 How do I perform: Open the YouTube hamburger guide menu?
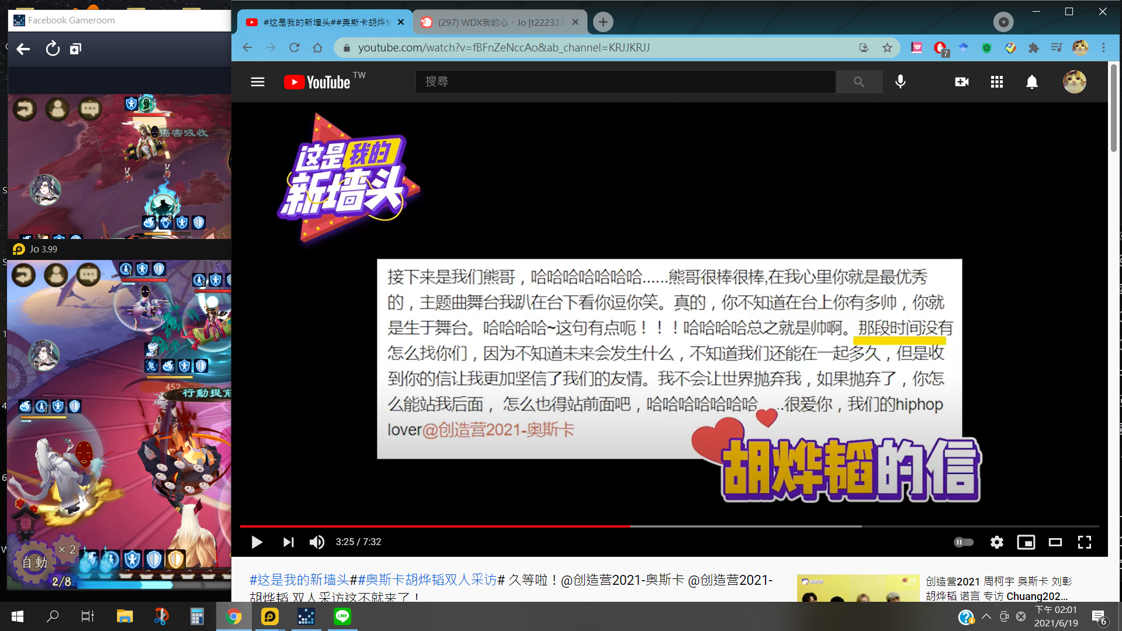(258, 82)
